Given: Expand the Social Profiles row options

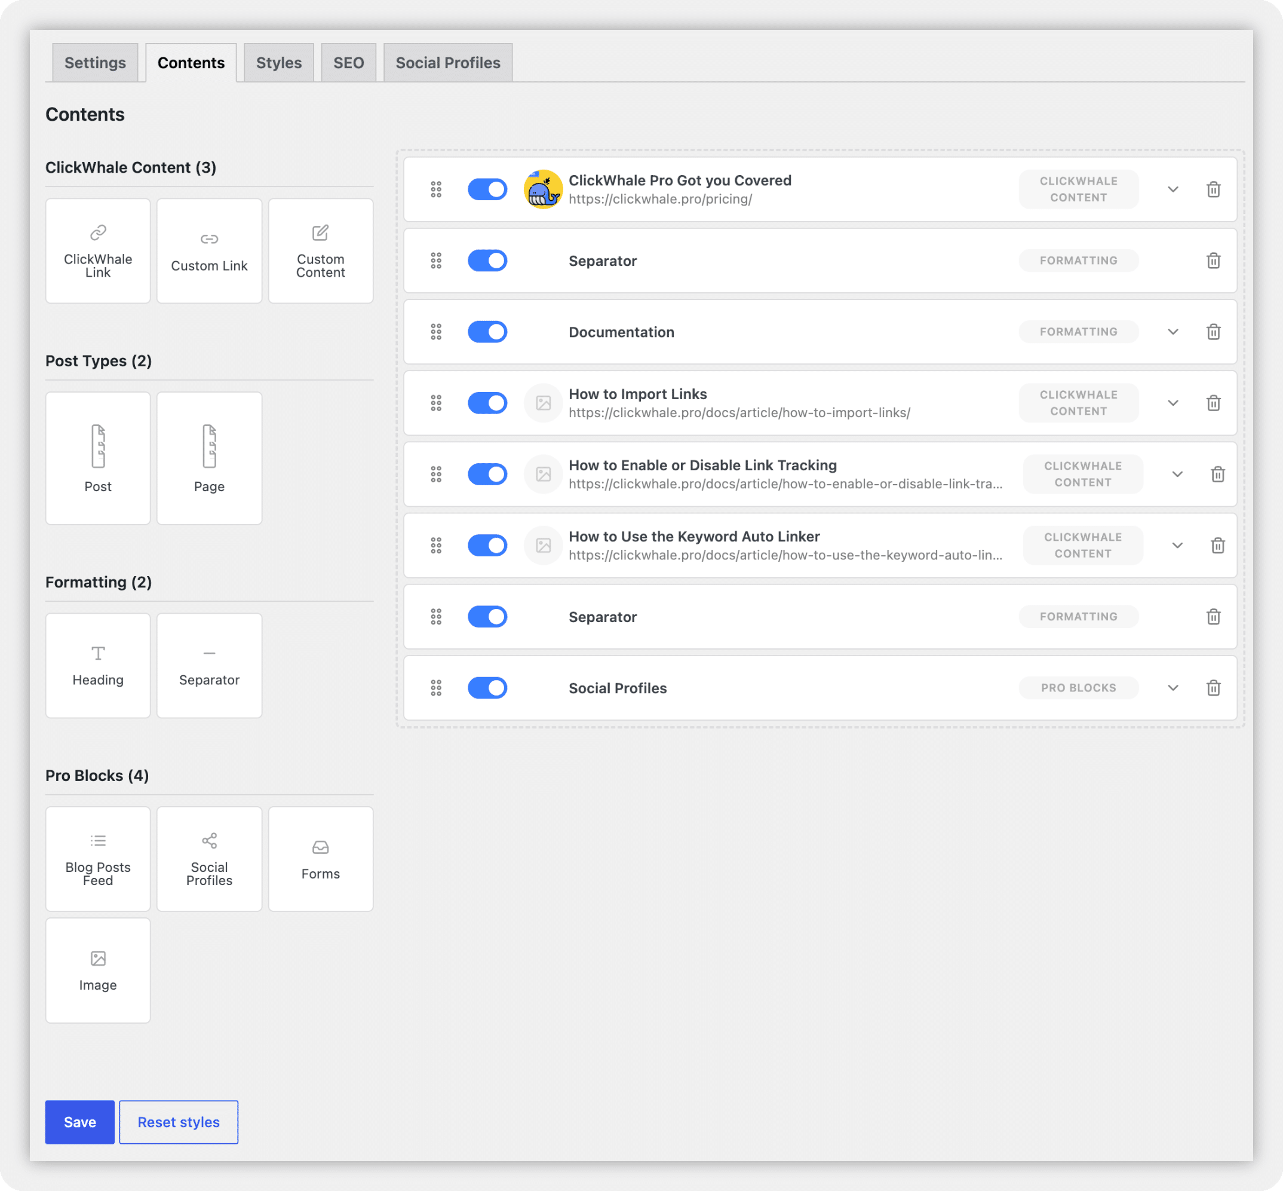Looking at the screenshot, I should point(1173,688).
